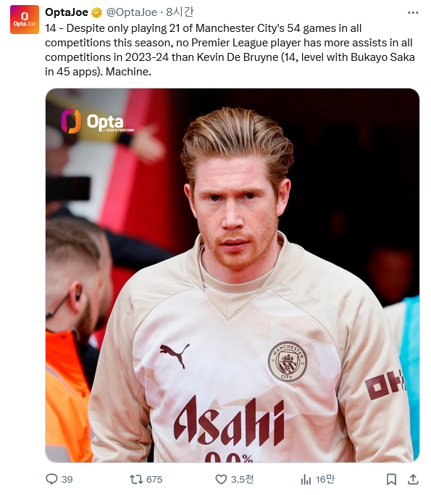Screen dimensions: 431x495
Task: Open the tweet's 8시간 timestamp link
Action: point(180,12)
